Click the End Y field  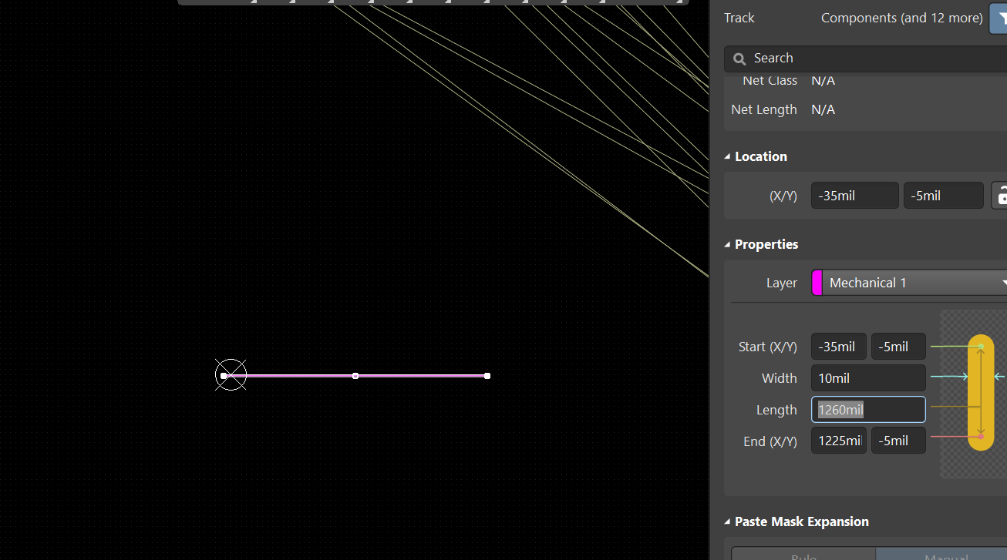(898, 441)
